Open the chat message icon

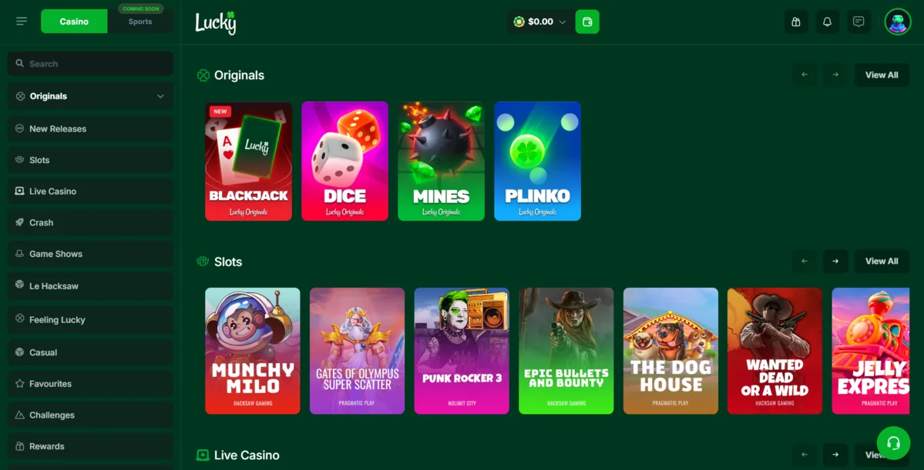point(858,22)
